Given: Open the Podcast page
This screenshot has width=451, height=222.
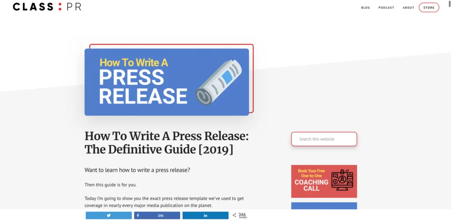Looking at the screenshot, I should pyautogui.click(x=386, y=8).
